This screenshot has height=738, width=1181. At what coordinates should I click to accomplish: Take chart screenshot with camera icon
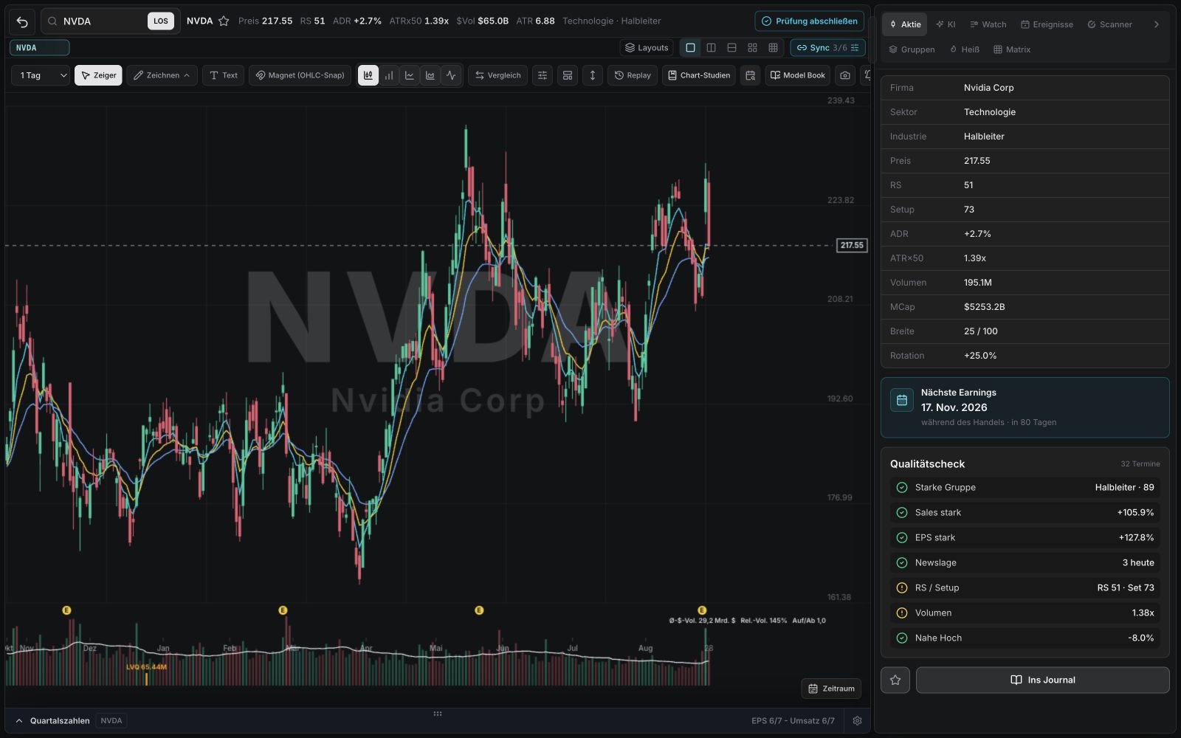click(845, 75)
